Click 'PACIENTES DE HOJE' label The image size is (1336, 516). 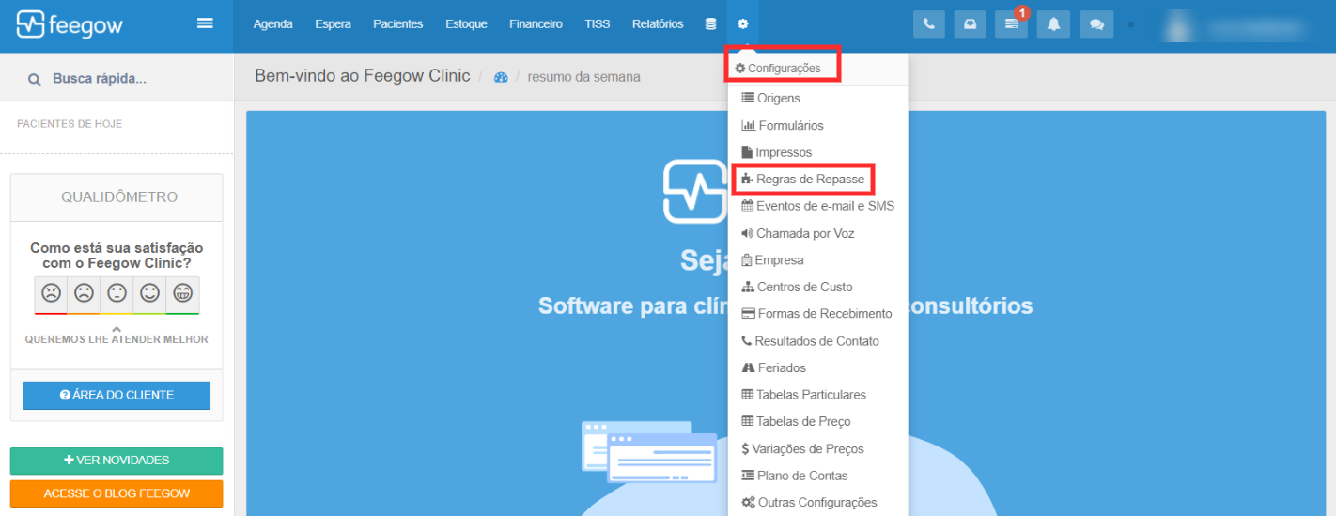(70, 124)
